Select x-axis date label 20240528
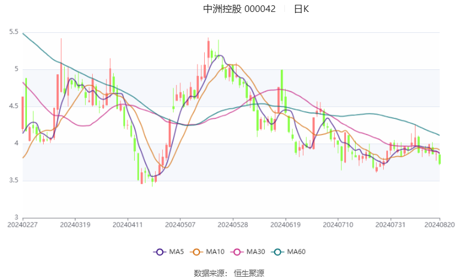This screenshot has width=458, height=278. pyautogui.click(x=233, y=225)
